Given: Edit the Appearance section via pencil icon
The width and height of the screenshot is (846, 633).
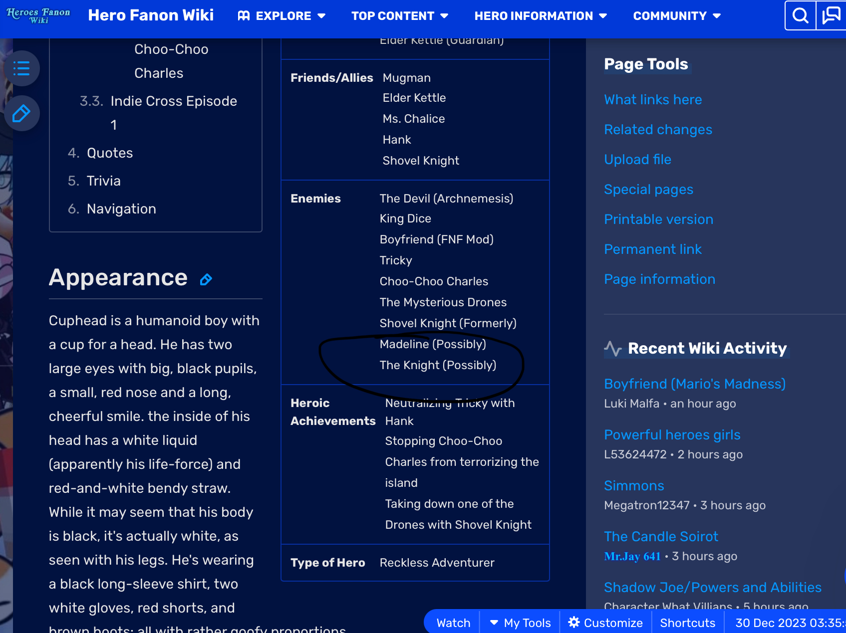Looking at the screenshot, I should pos(206,279).
